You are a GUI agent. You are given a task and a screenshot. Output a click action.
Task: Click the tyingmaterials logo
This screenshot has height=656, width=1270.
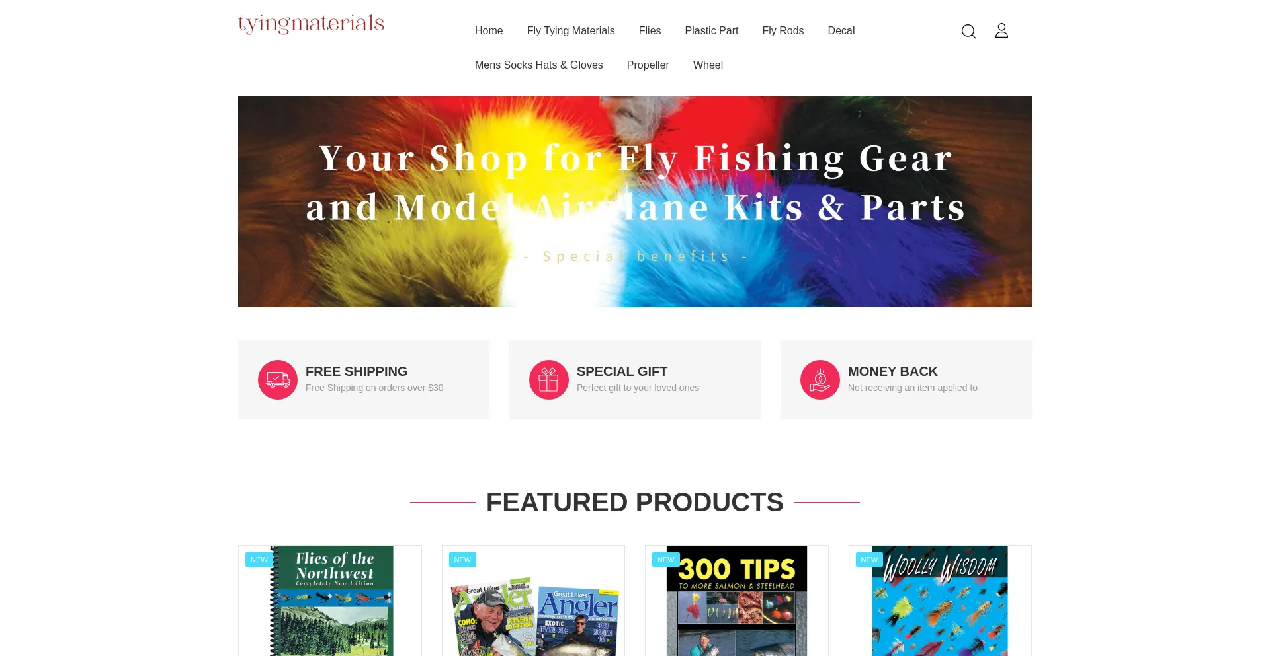coord(311,24)
